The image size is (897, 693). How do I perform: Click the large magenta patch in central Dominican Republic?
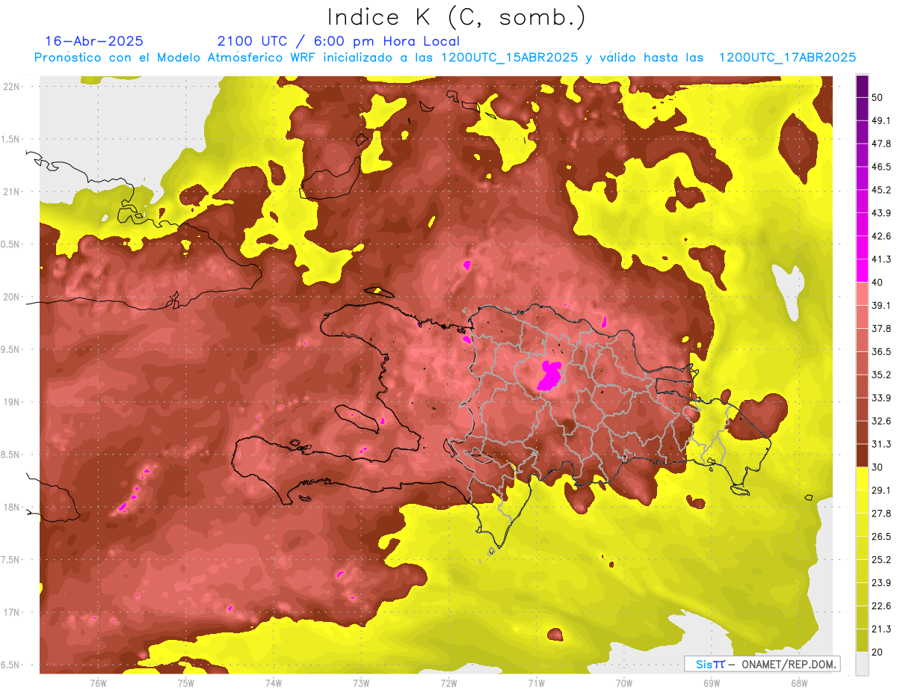click(x=549, y=375)
